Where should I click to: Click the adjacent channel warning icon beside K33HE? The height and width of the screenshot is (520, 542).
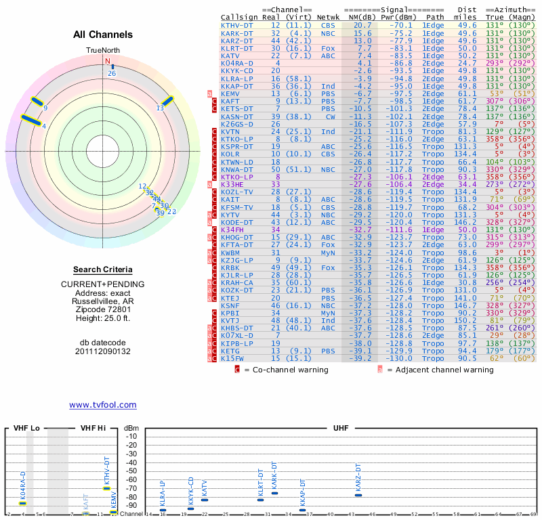click(210, 183)
